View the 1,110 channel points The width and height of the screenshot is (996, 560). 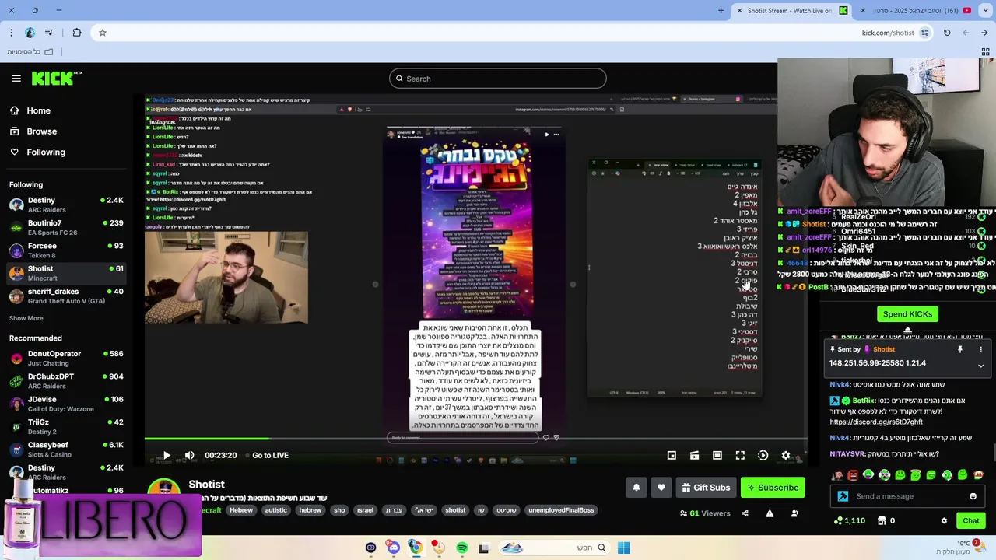click(x=849, y=520)
